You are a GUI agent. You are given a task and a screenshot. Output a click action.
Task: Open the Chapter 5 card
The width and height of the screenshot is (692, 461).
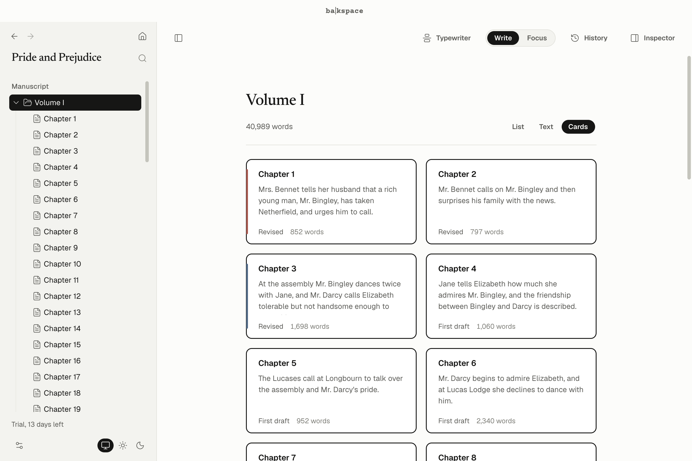click(x=331, y=391)
